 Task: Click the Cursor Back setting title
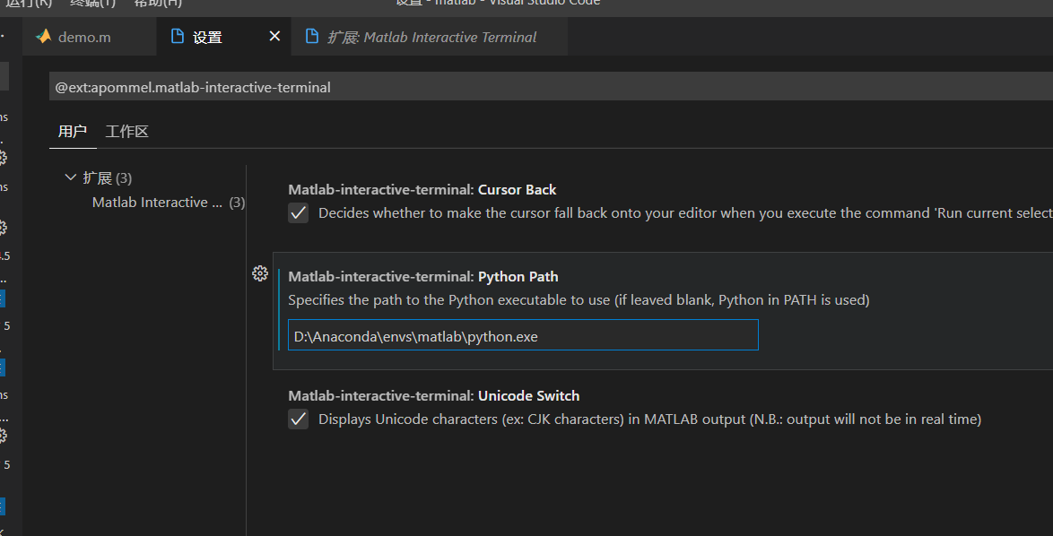[x=422, y=190]
